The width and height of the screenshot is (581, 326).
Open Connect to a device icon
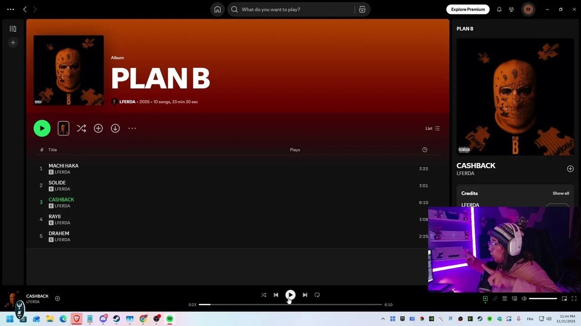514,299
